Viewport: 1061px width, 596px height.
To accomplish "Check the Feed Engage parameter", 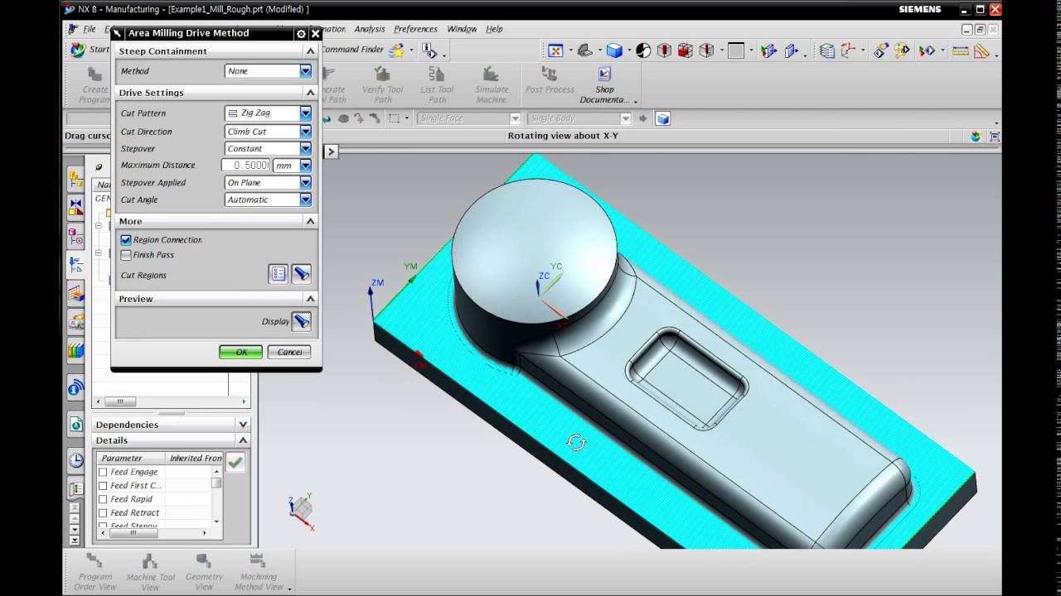I will [103, 472].
